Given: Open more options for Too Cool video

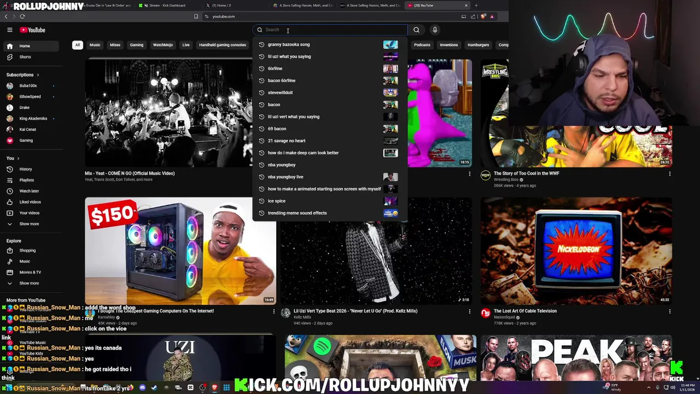Looking at the screenshot, I should tap(669, 174).
